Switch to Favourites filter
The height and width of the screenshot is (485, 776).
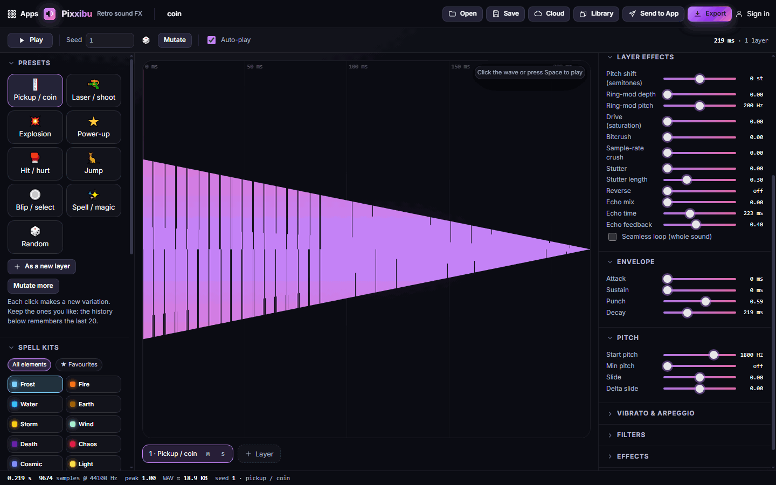coord(79,365)
